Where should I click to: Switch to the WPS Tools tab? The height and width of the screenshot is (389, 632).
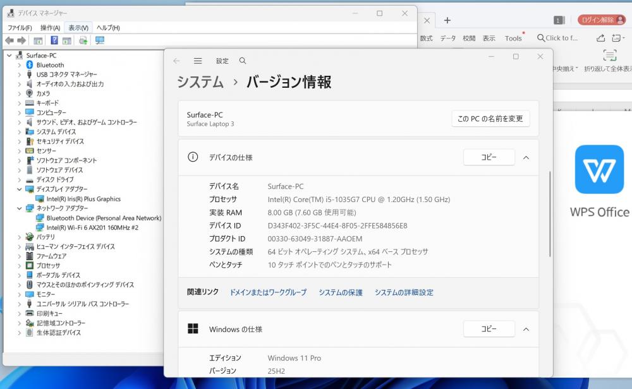[x=513, y=39]
